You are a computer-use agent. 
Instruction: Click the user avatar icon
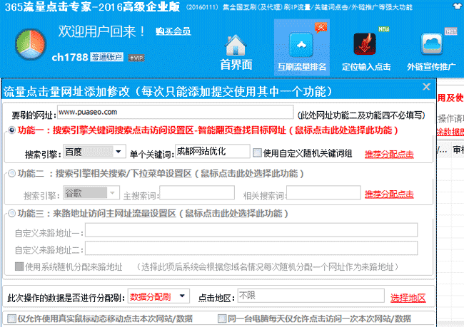tap(26, 45)
